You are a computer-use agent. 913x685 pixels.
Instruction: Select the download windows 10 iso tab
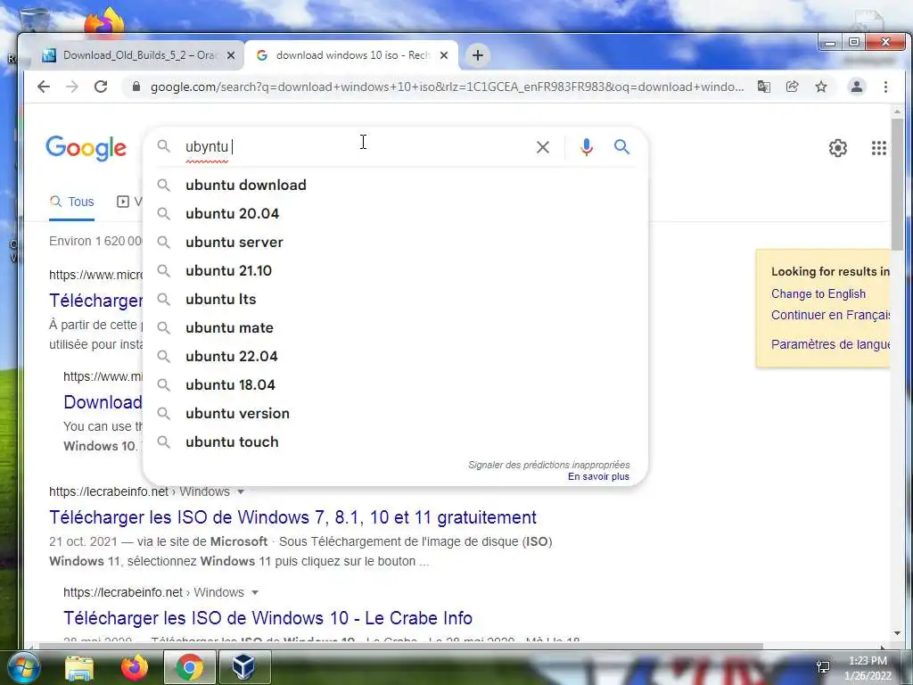pos(351,55)
